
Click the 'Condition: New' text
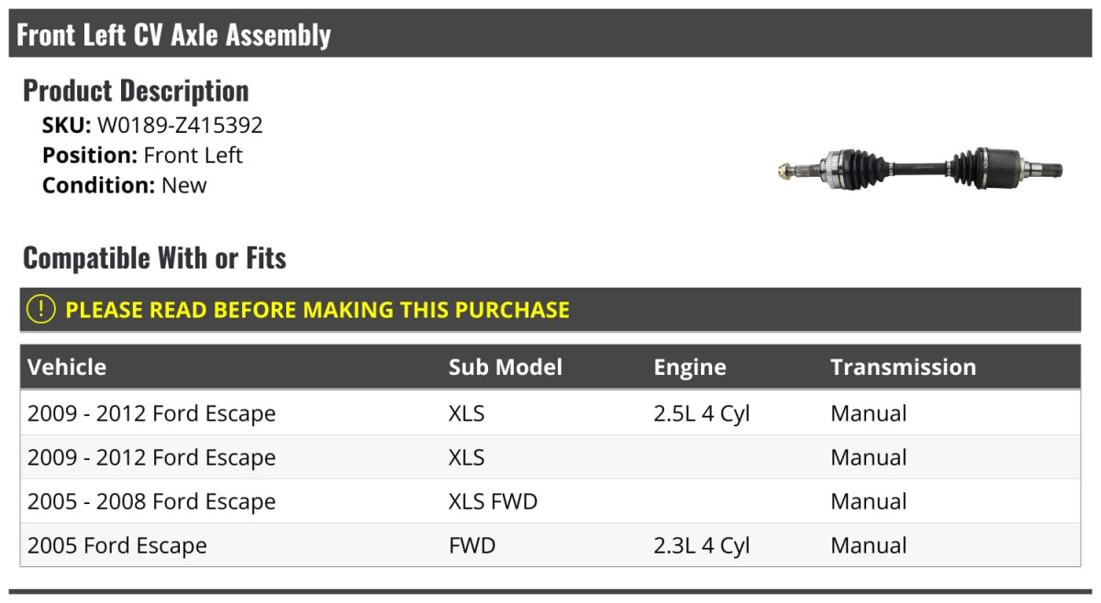tap(125, 184)
